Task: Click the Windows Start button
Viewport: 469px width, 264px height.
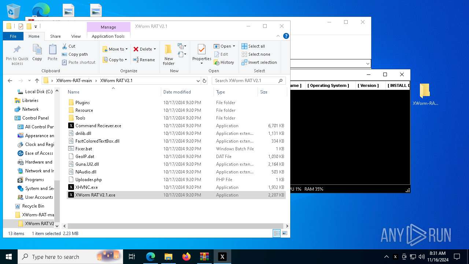Action: (x=9, y=257)
